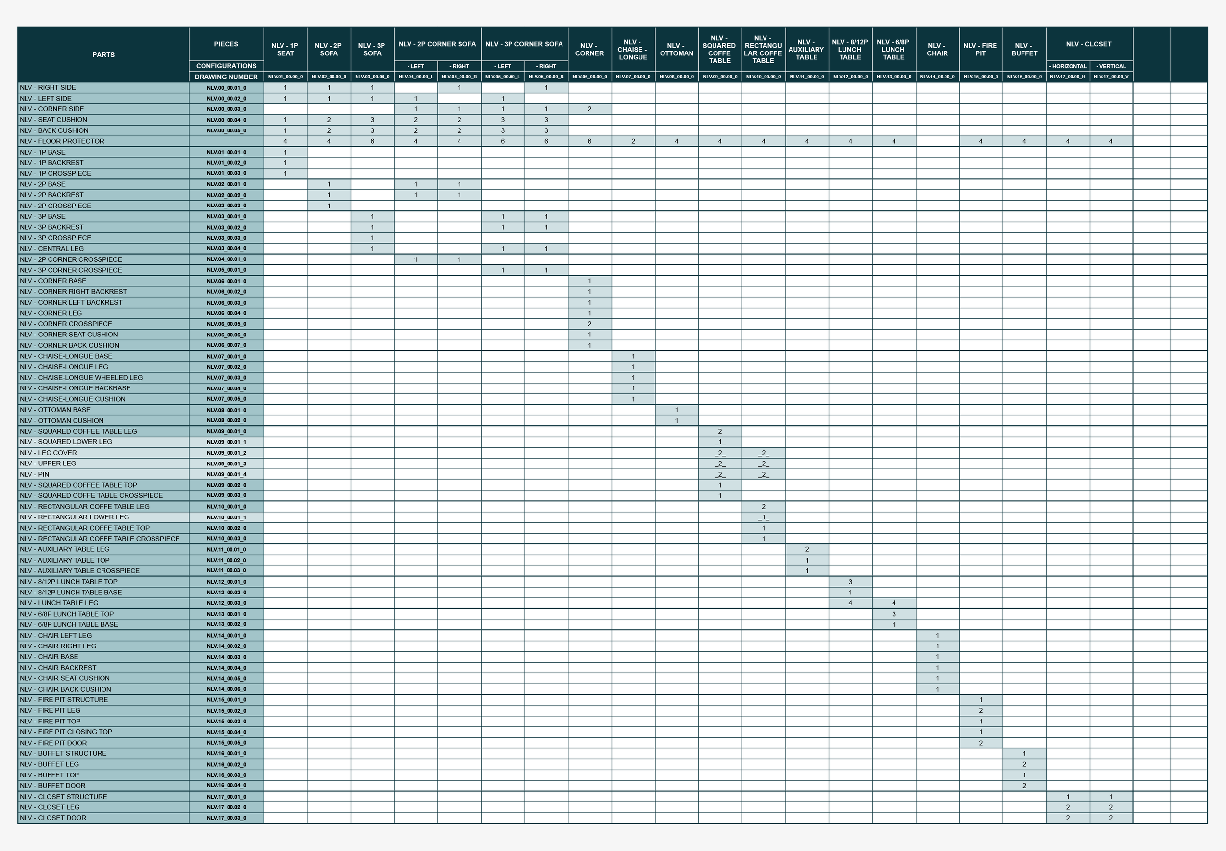The height and width of the screenshot is (851, 1226).
Task: Select the NLV.12_00.00_0 drawing number header
Action: coord(850,77)
